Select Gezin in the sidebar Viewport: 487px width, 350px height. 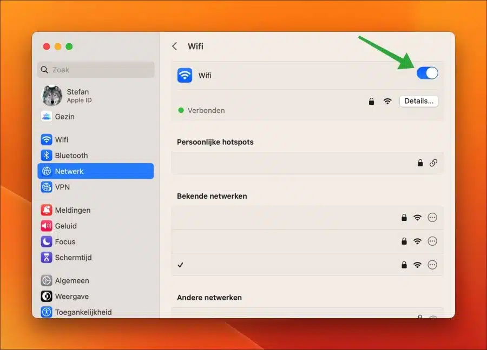coord(96,117)
